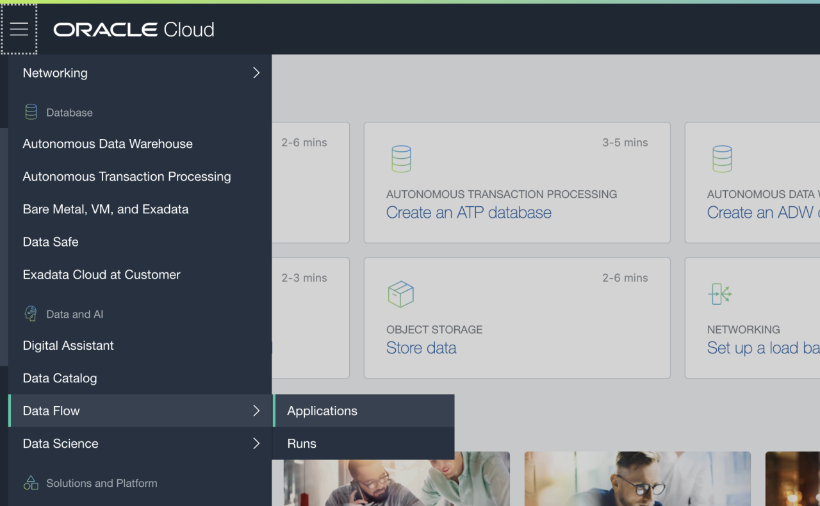Screen dimensions: 820x506
Task: Open Applications in the Data Flow submenu
Action: (x=322, y=411)
